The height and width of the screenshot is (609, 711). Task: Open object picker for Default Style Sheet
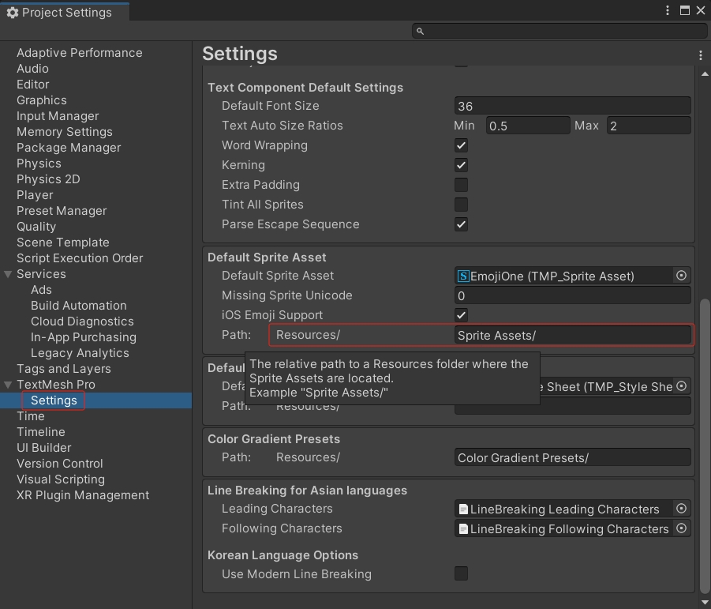[x=681, y=386]
